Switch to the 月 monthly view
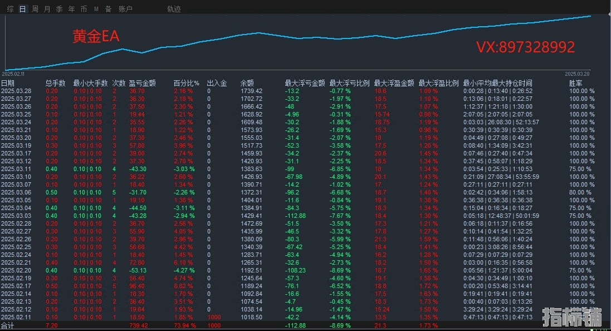 pos(47,9)
